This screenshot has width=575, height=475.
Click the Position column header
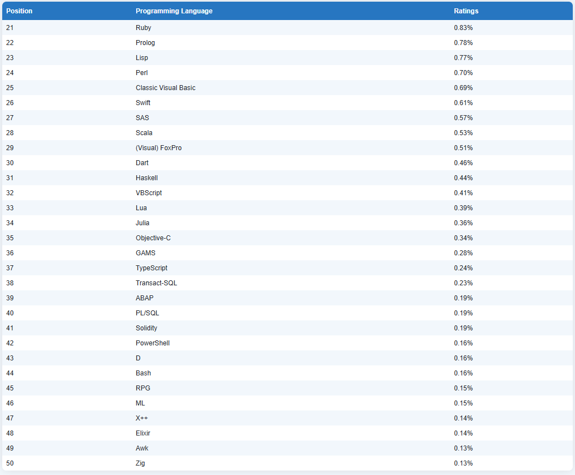(19, 11)
